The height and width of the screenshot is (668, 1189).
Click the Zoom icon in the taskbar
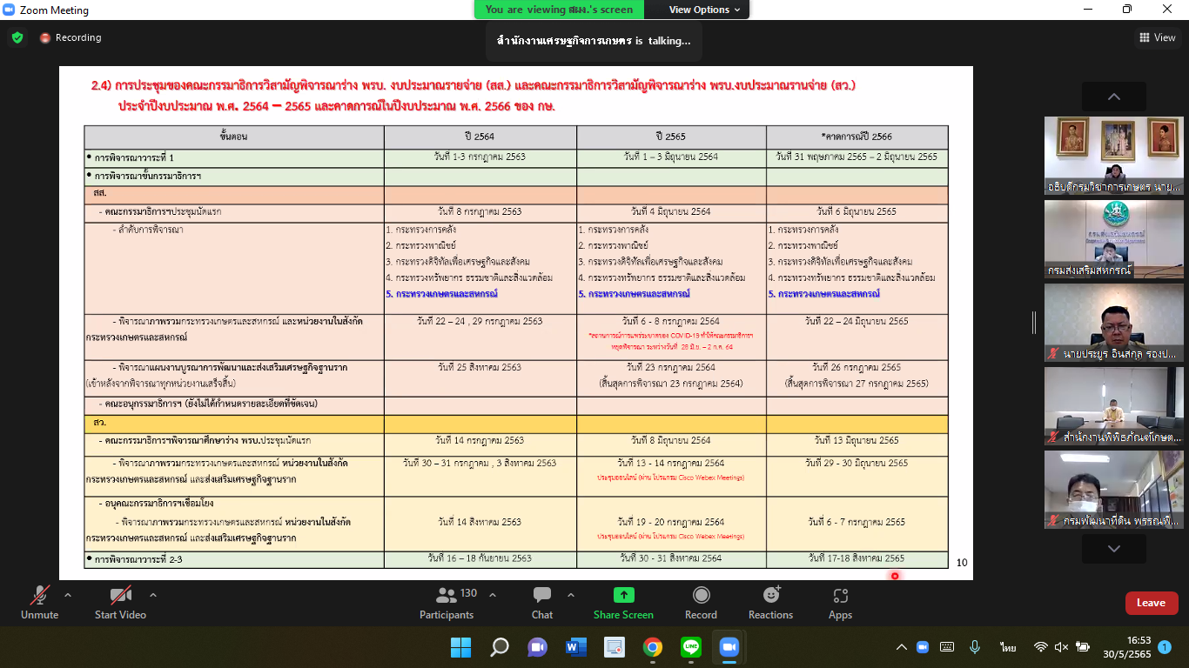pyautogui.click(x=729, y=647)
